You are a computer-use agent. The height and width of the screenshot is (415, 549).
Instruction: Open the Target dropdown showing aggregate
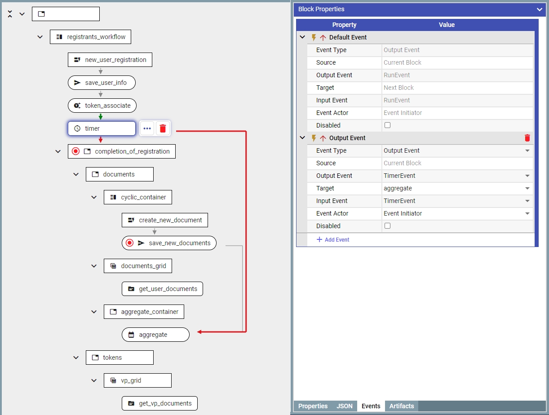tap(456, 189)
